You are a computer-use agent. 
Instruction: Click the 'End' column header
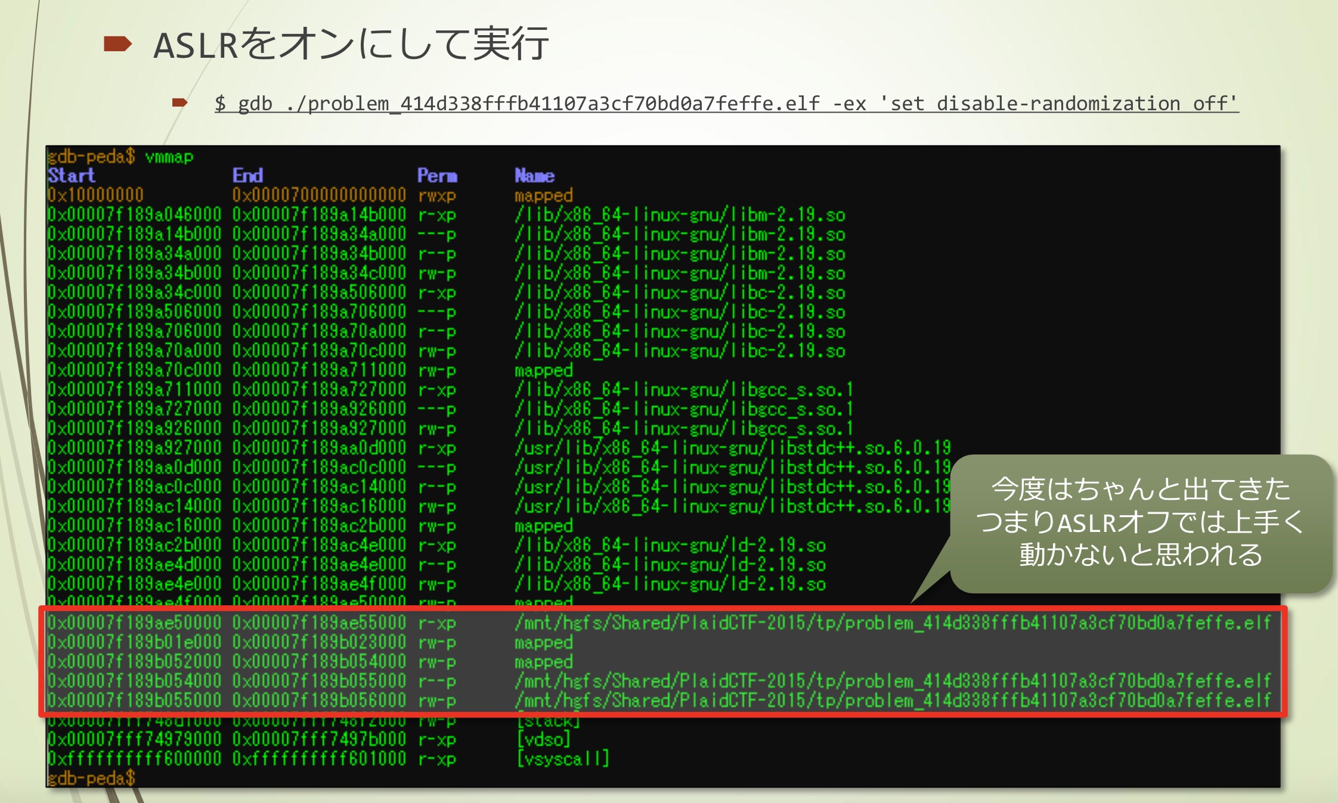[x=247, y=176]
